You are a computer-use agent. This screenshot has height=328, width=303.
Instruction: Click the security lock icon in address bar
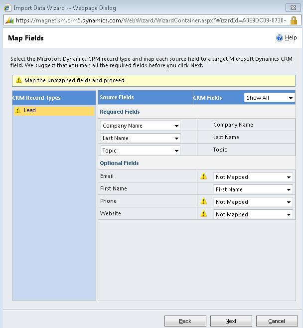[x=294, y=20]
